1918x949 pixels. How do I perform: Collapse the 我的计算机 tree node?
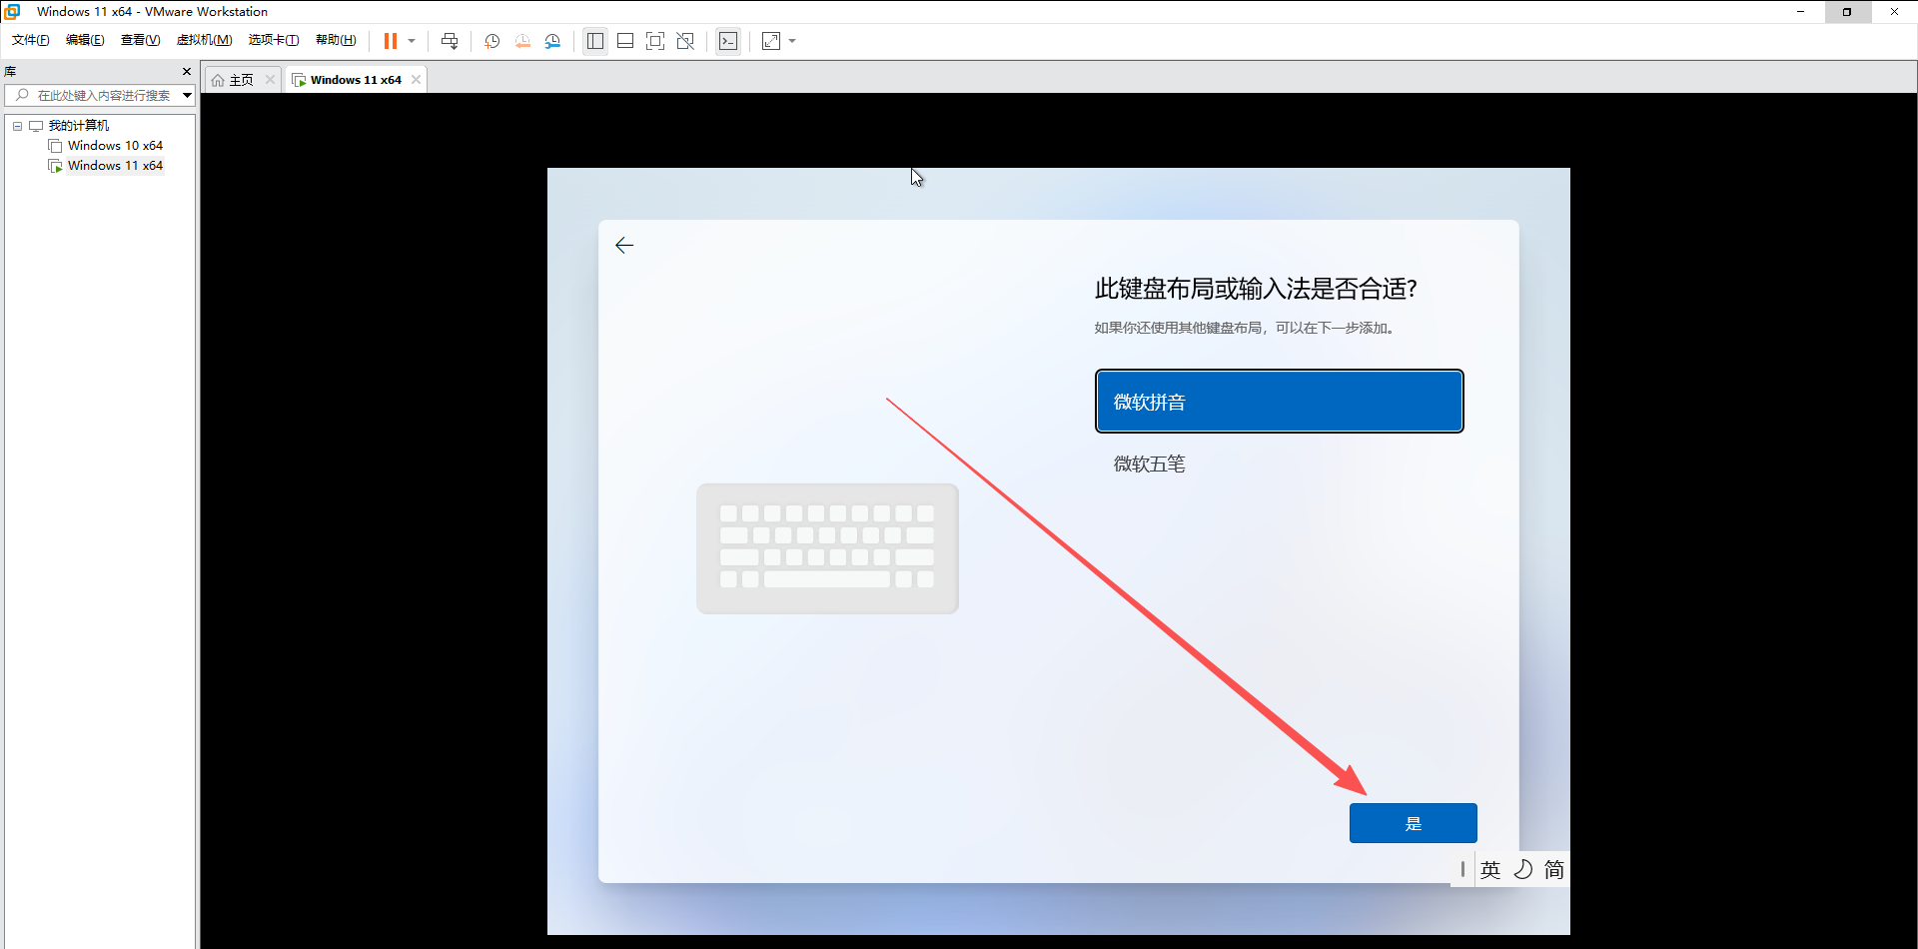17,126
